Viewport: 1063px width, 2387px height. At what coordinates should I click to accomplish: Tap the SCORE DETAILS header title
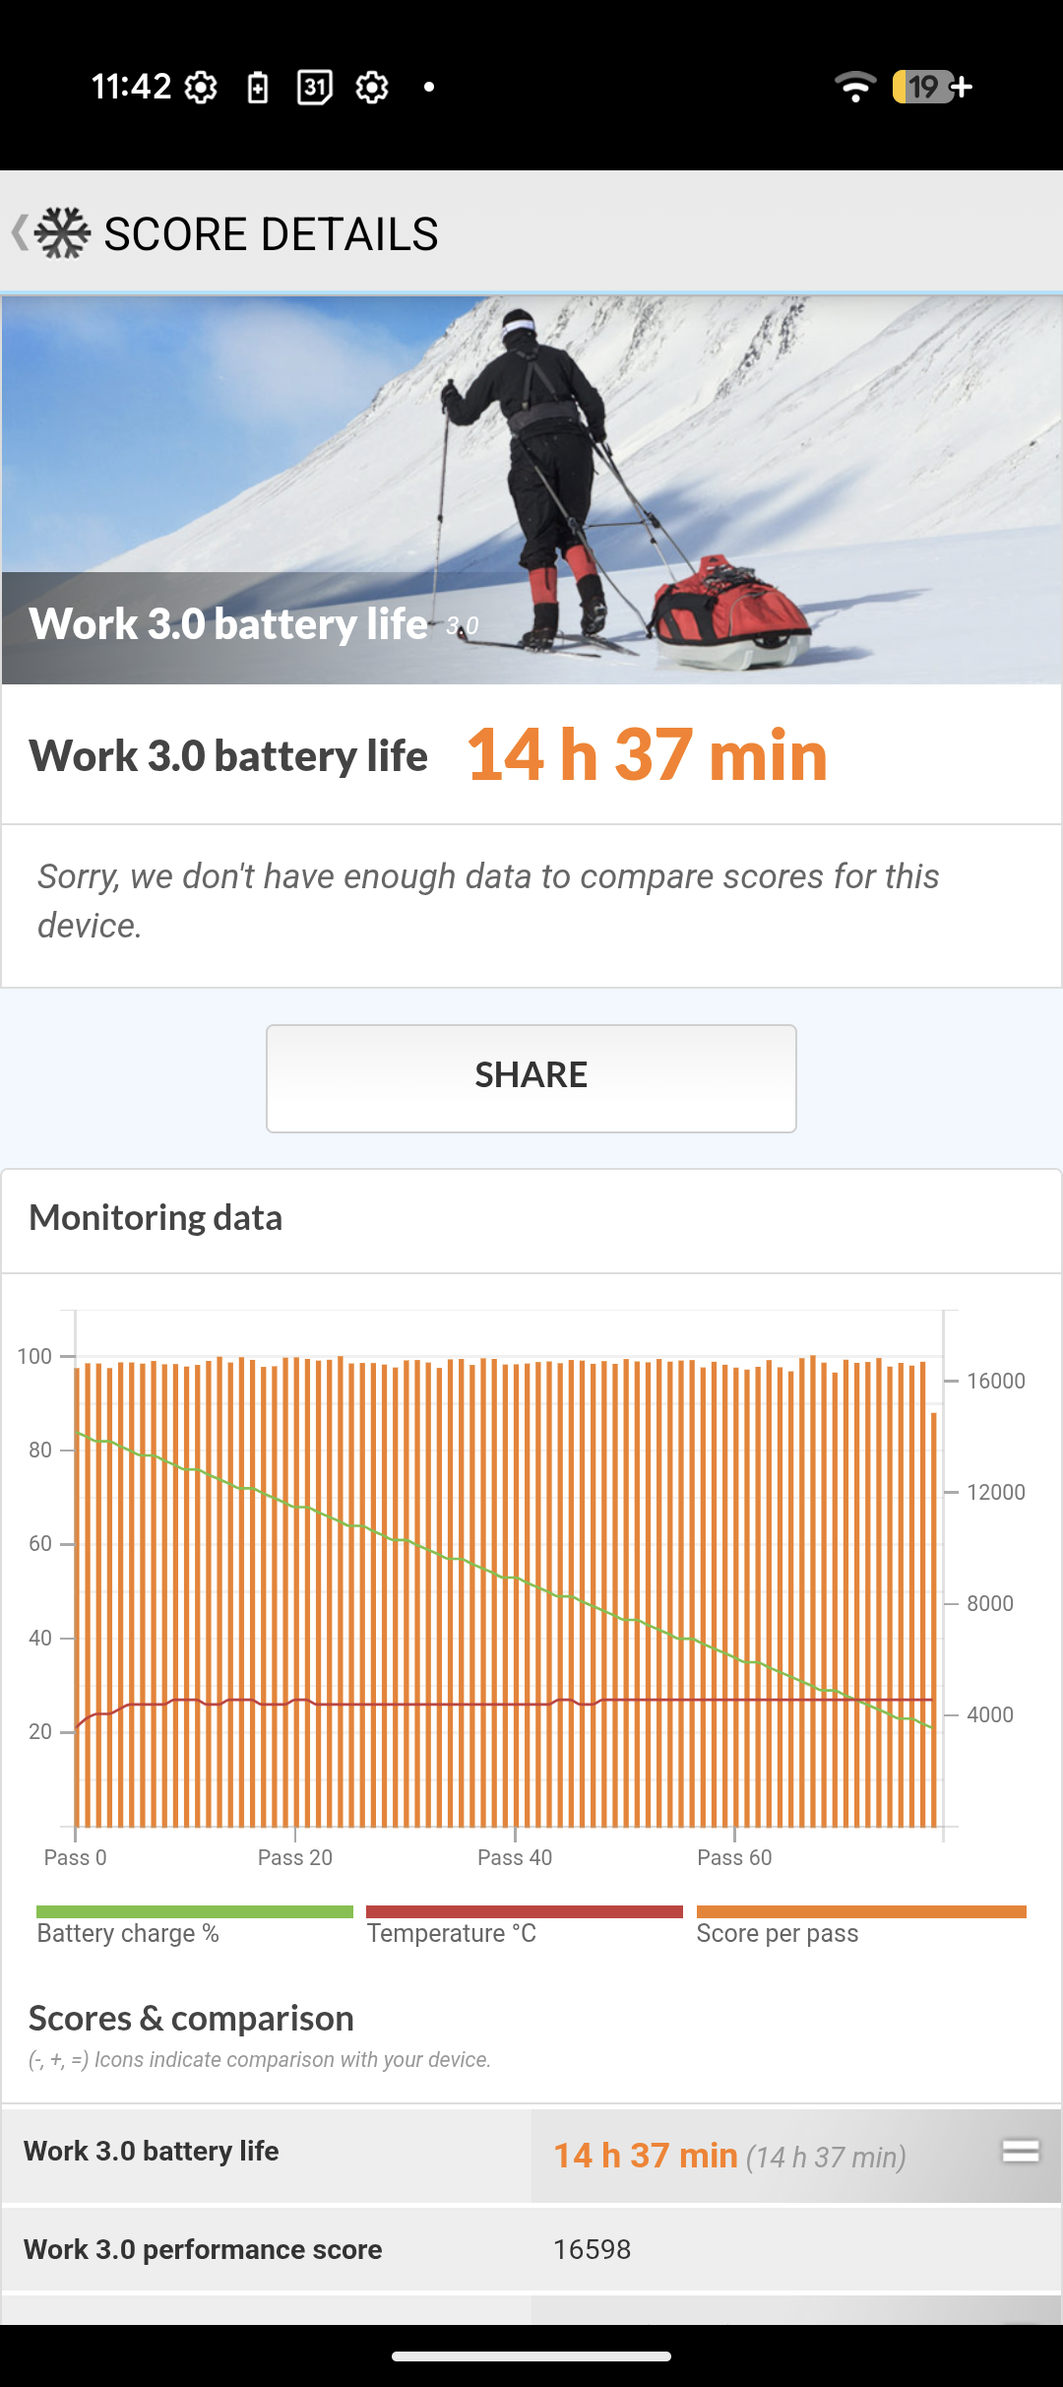pyautogui.click(x=271, y=234)
